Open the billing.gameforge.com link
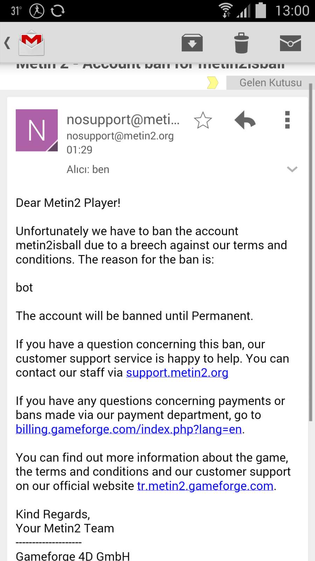 pos(129,429)
